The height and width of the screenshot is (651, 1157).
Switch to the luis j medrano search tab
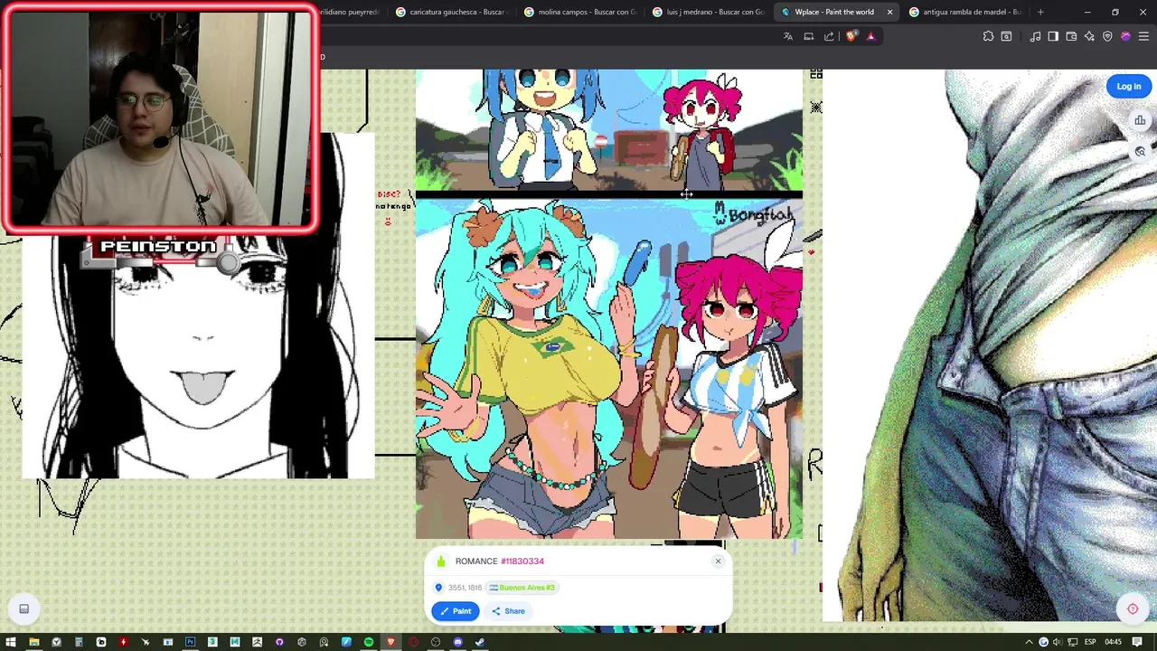[708, 12]
